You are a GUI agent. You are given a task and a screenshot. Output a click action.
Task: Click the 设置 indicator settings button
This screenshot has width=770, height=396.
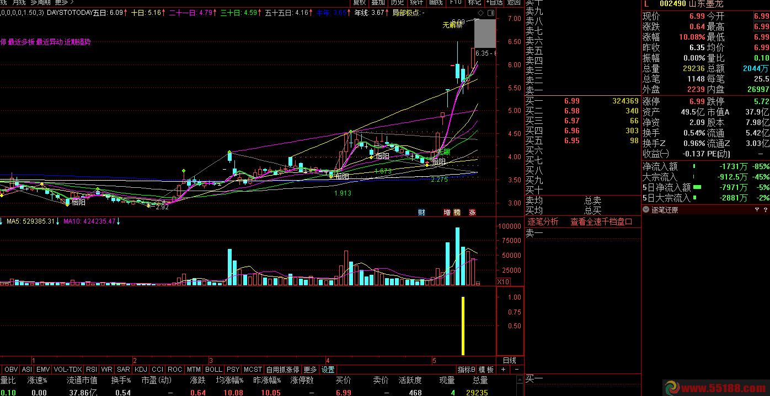click(x=328, y=370)
